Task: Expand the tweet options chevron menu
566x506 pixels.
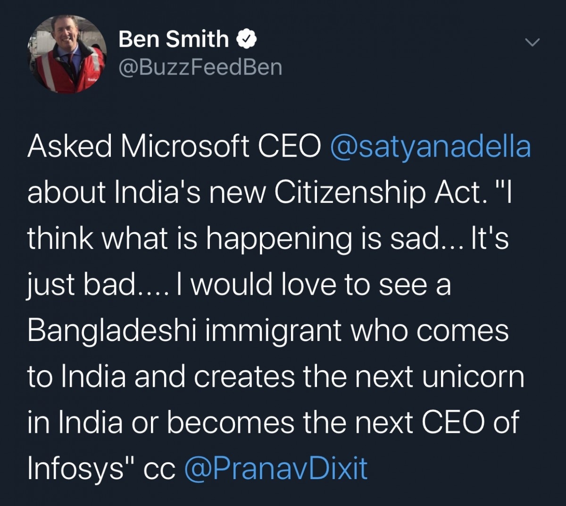Action: point(532,43)
